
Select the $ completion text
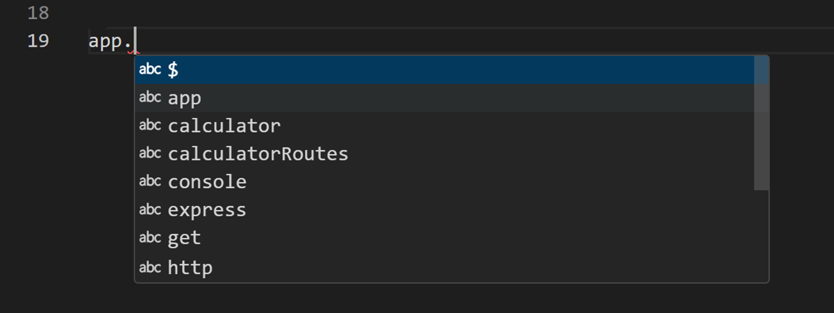[174, 69]
